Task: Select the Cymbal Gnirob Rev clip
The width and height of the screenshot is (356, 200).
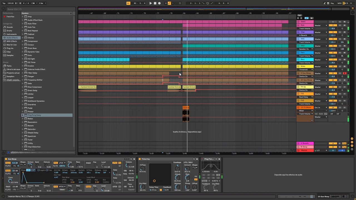Action: [88, 87]
